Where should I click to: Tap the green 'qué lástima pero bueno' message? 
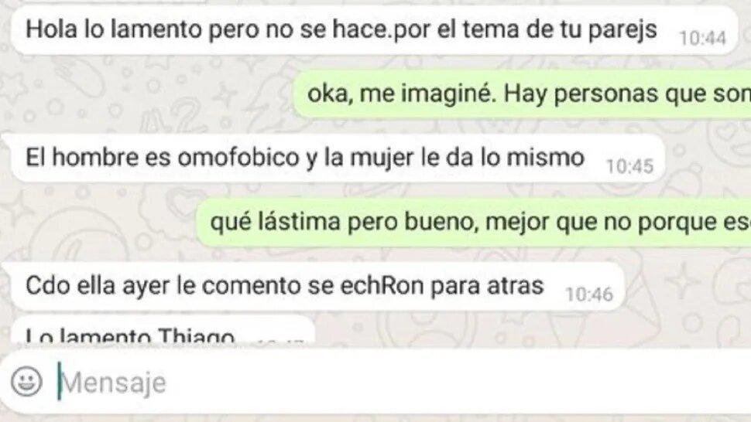[474, 223]
